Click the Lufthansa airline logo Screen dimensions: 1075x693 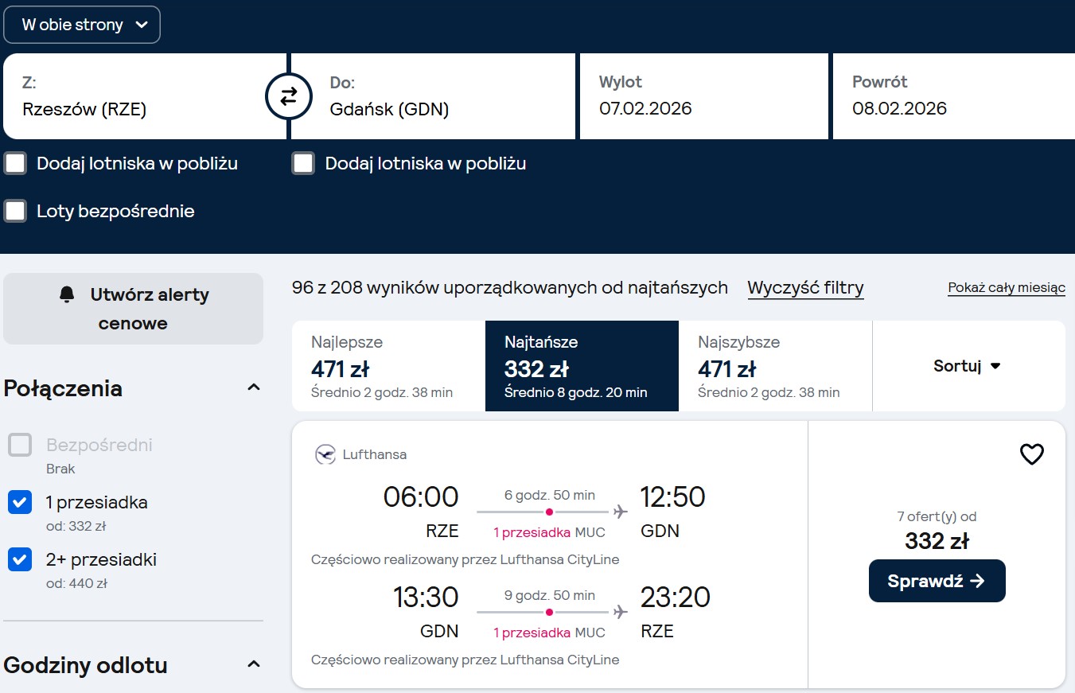point(325,455)
